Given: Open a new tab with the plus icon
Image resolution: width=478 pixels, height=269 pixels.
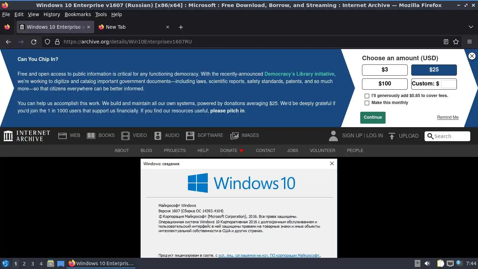Looking at the screenshot, I should pyautogui.click(x=181, y=27).
